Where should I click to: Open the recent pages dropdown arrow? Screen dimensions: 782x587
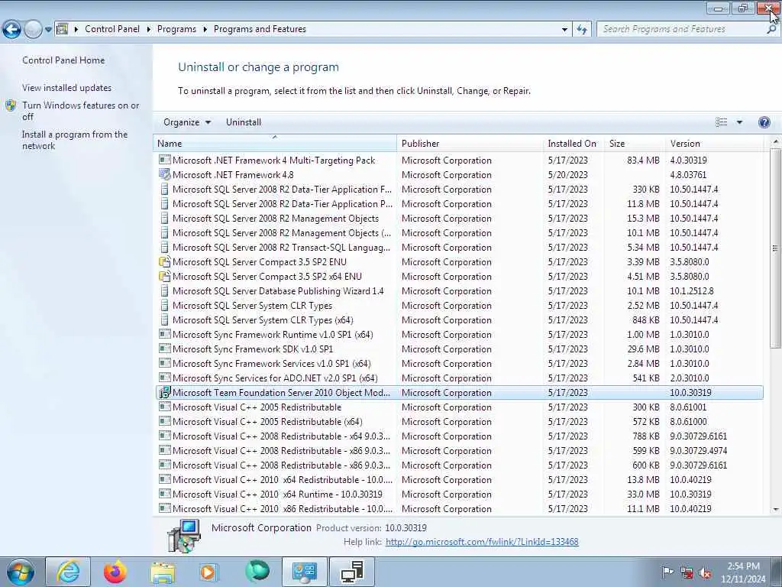tap(48, 30)
